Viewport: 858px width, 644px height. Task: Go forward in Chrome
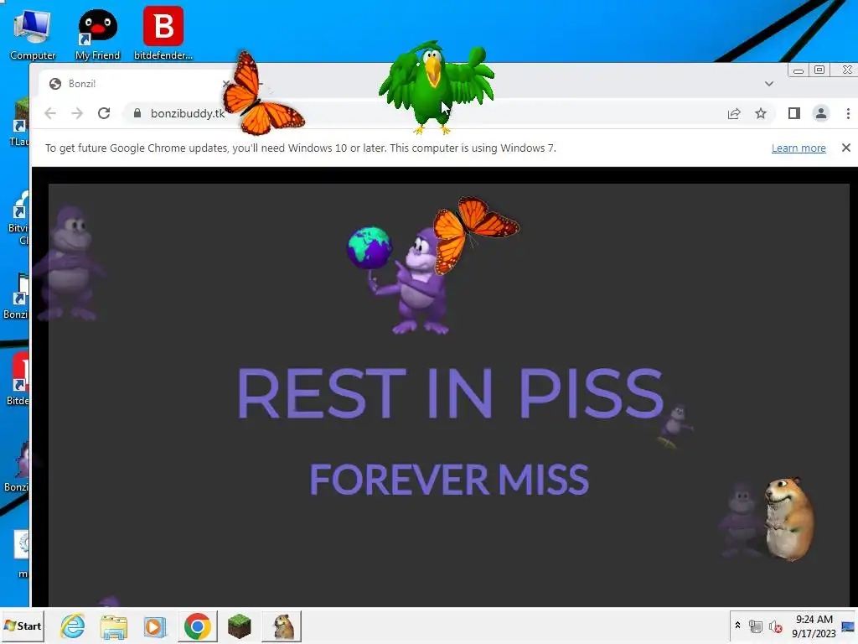coord(77,113)
